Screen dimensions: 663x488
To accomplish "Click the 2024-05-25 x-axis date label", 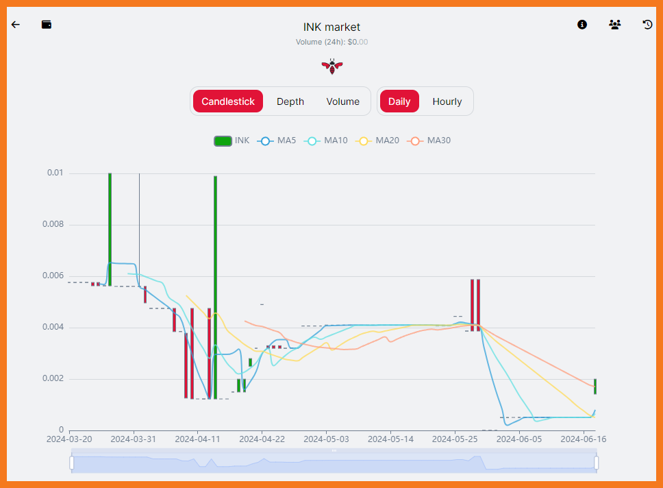I will (x=455, y=439).
